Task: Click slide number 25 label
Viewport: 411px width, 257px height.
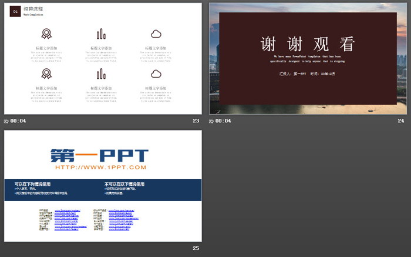Action: coord(196,248)
